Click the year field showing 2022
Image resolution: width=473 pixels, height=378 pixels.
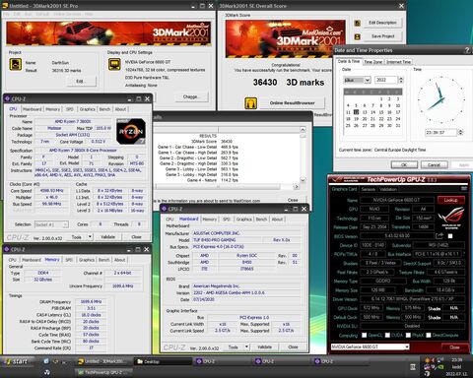386,80
